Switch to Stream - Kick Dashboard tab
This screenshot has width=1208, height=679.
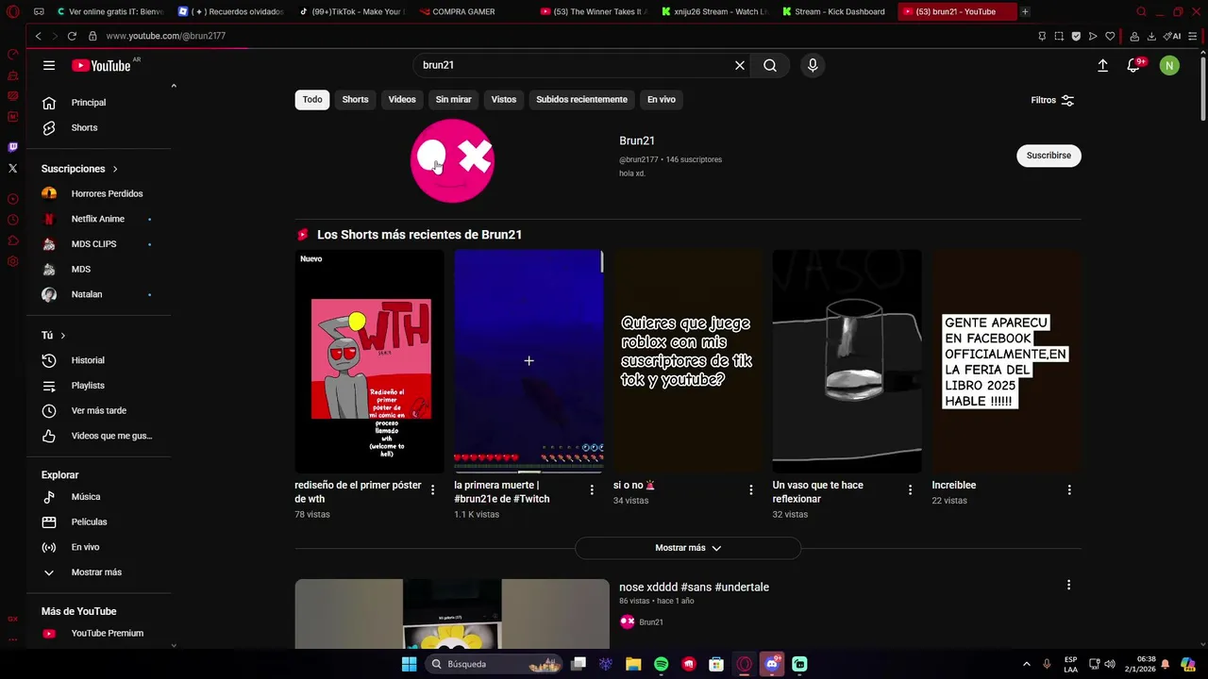[835, 11]
